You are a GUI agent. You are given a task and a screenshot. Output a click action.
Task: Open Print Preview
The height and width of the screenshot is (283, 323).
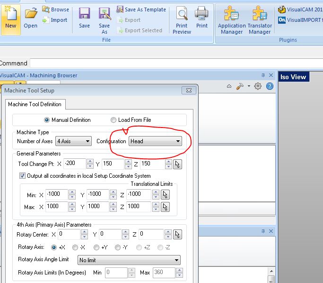pos(182,20)
